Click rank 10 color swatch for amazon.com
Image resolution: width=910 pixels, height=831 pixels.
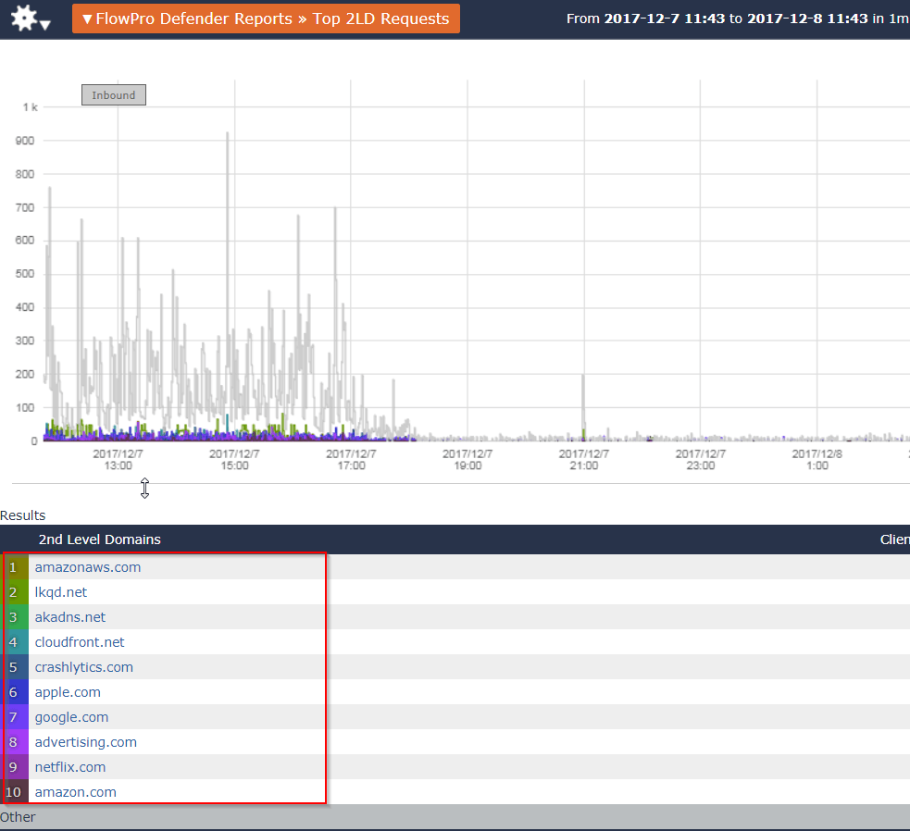point(15,791)
